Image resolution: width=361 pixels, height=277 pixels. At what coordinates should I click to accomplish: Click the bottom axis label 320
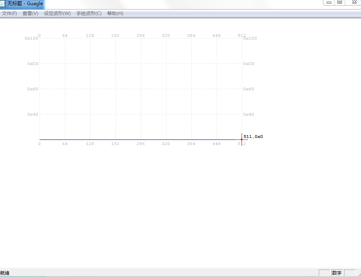click(166, 144)
